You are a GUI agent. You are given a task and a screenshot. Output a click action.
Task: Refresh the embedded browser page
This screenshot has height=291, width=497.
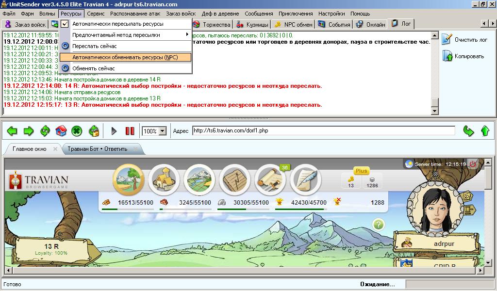[x=45, y=131]
